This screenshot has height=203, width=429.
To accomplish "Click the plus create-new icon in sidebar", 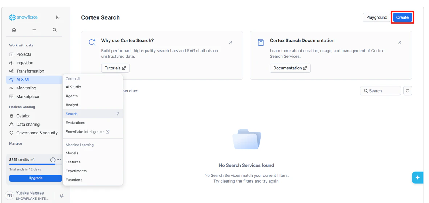I will coord(34,30).
